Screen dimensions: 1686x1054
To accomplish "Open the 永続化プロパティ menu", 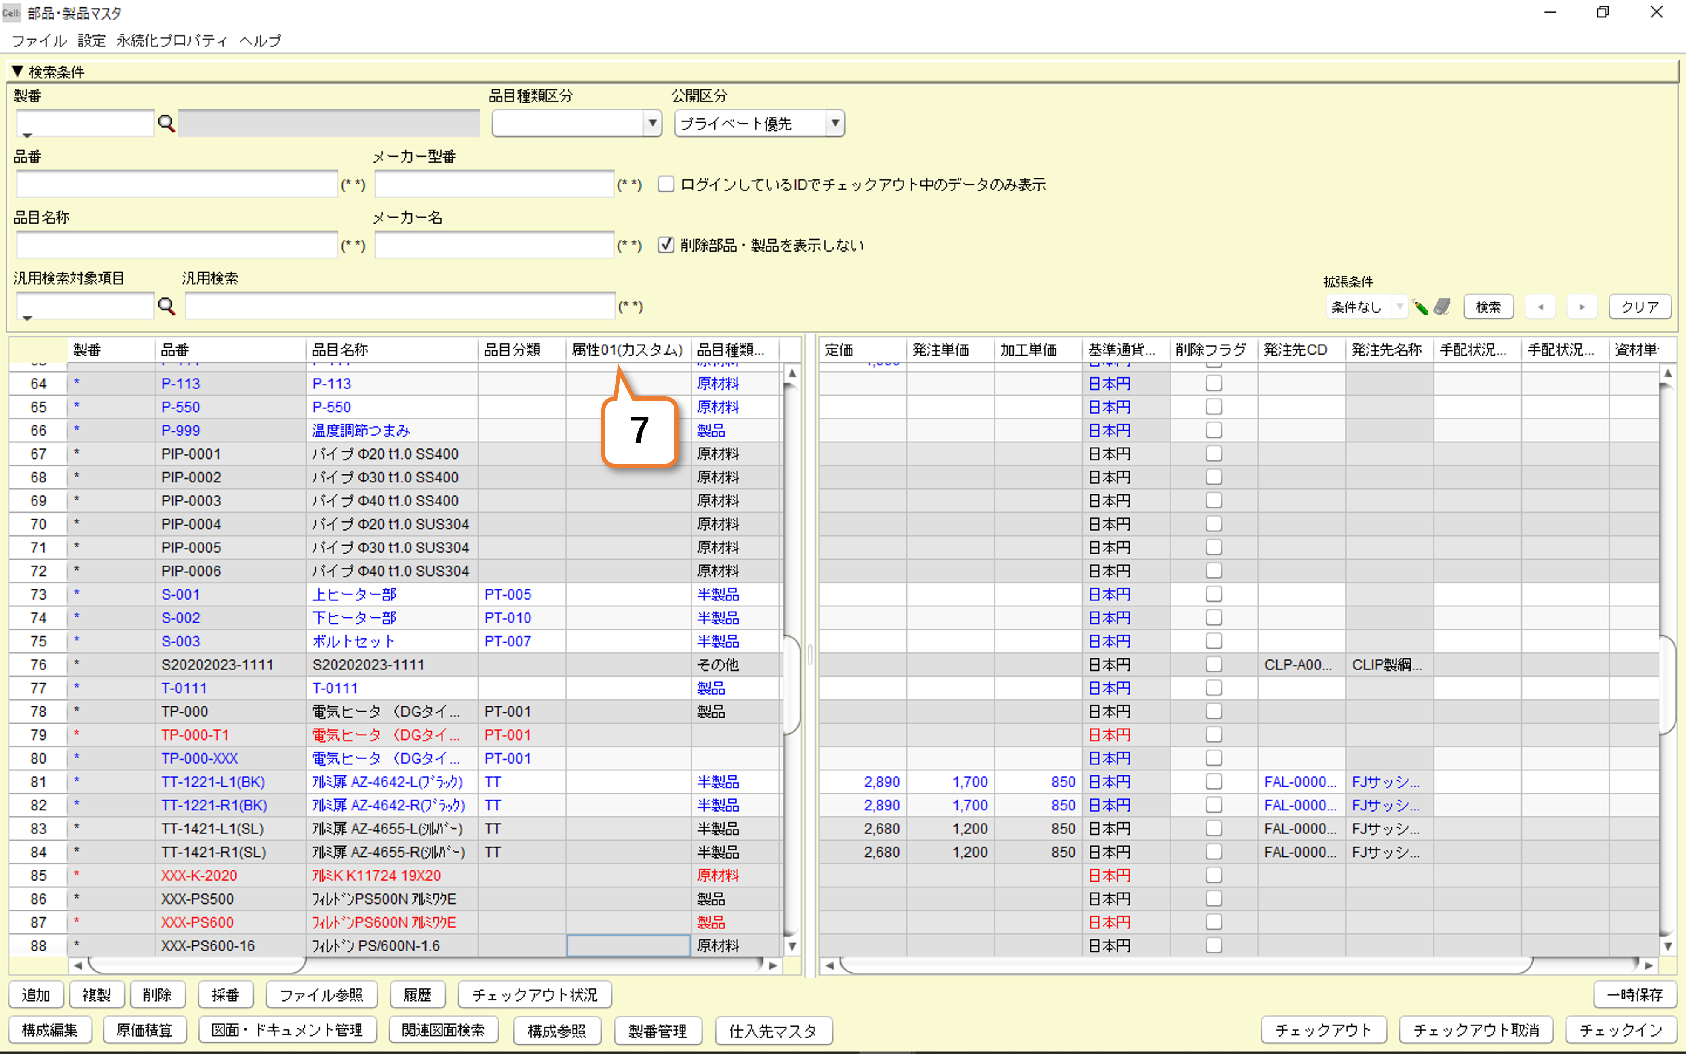I will click(172, 40).
